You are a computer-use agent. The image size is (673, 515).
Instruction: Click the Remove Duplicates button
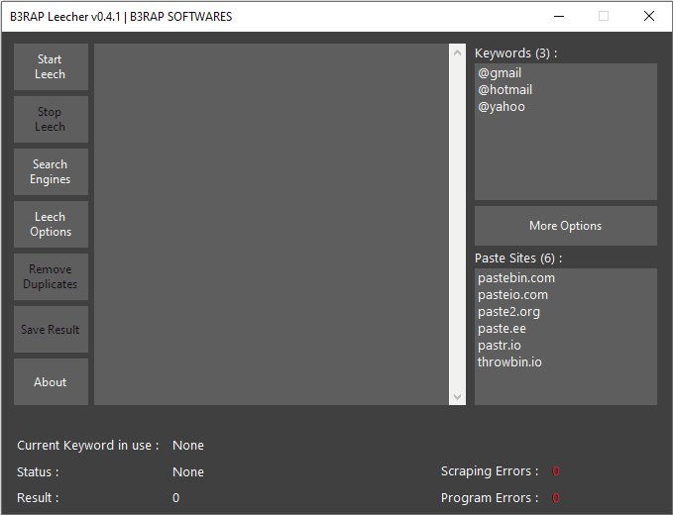tap(51, 276)
